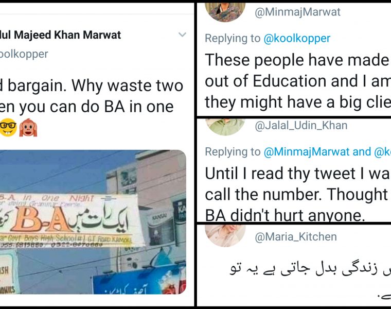391x309 pixels.
Task: Open the @Maria_Kitchen profile avatar
Action: (225, 235)
